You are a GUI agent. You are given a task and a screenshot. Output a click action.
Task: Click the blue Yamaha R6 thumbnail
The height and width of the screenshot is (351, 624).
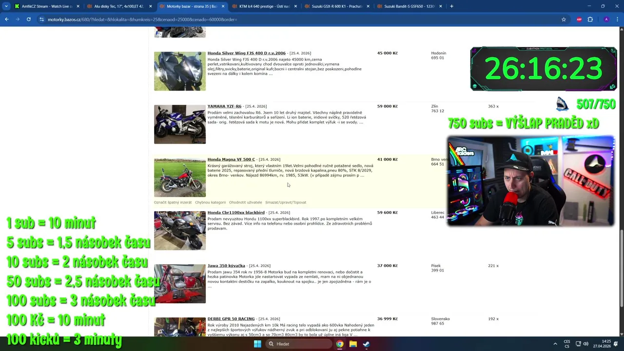180,124
